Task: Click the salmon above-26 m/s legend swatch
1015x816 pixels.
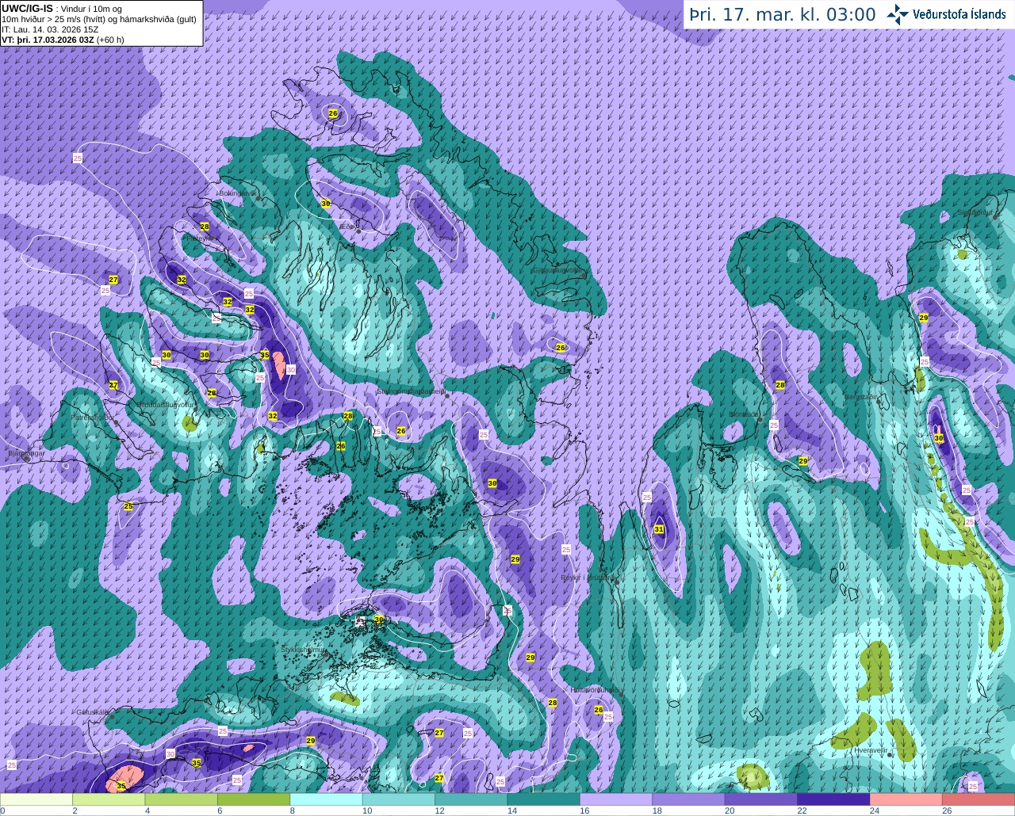Action: coord(979,799)
